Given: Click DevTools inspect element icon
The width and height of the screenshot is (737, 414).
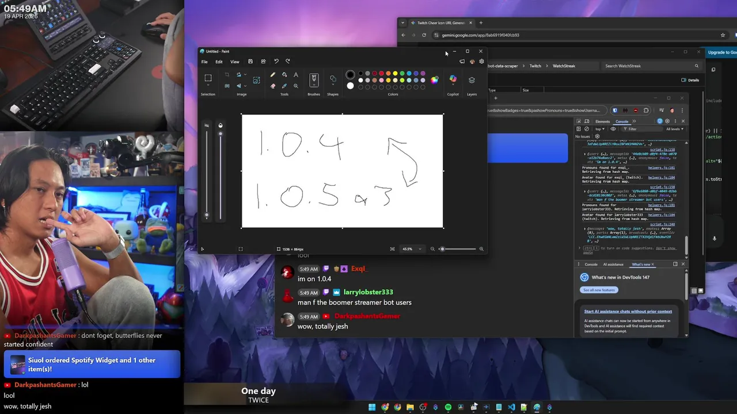Looking at the screenshot, I should click(579, 121).
